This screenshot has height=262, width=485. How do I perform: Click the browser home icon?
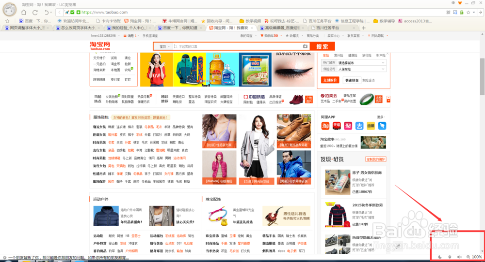pos(24,13)
